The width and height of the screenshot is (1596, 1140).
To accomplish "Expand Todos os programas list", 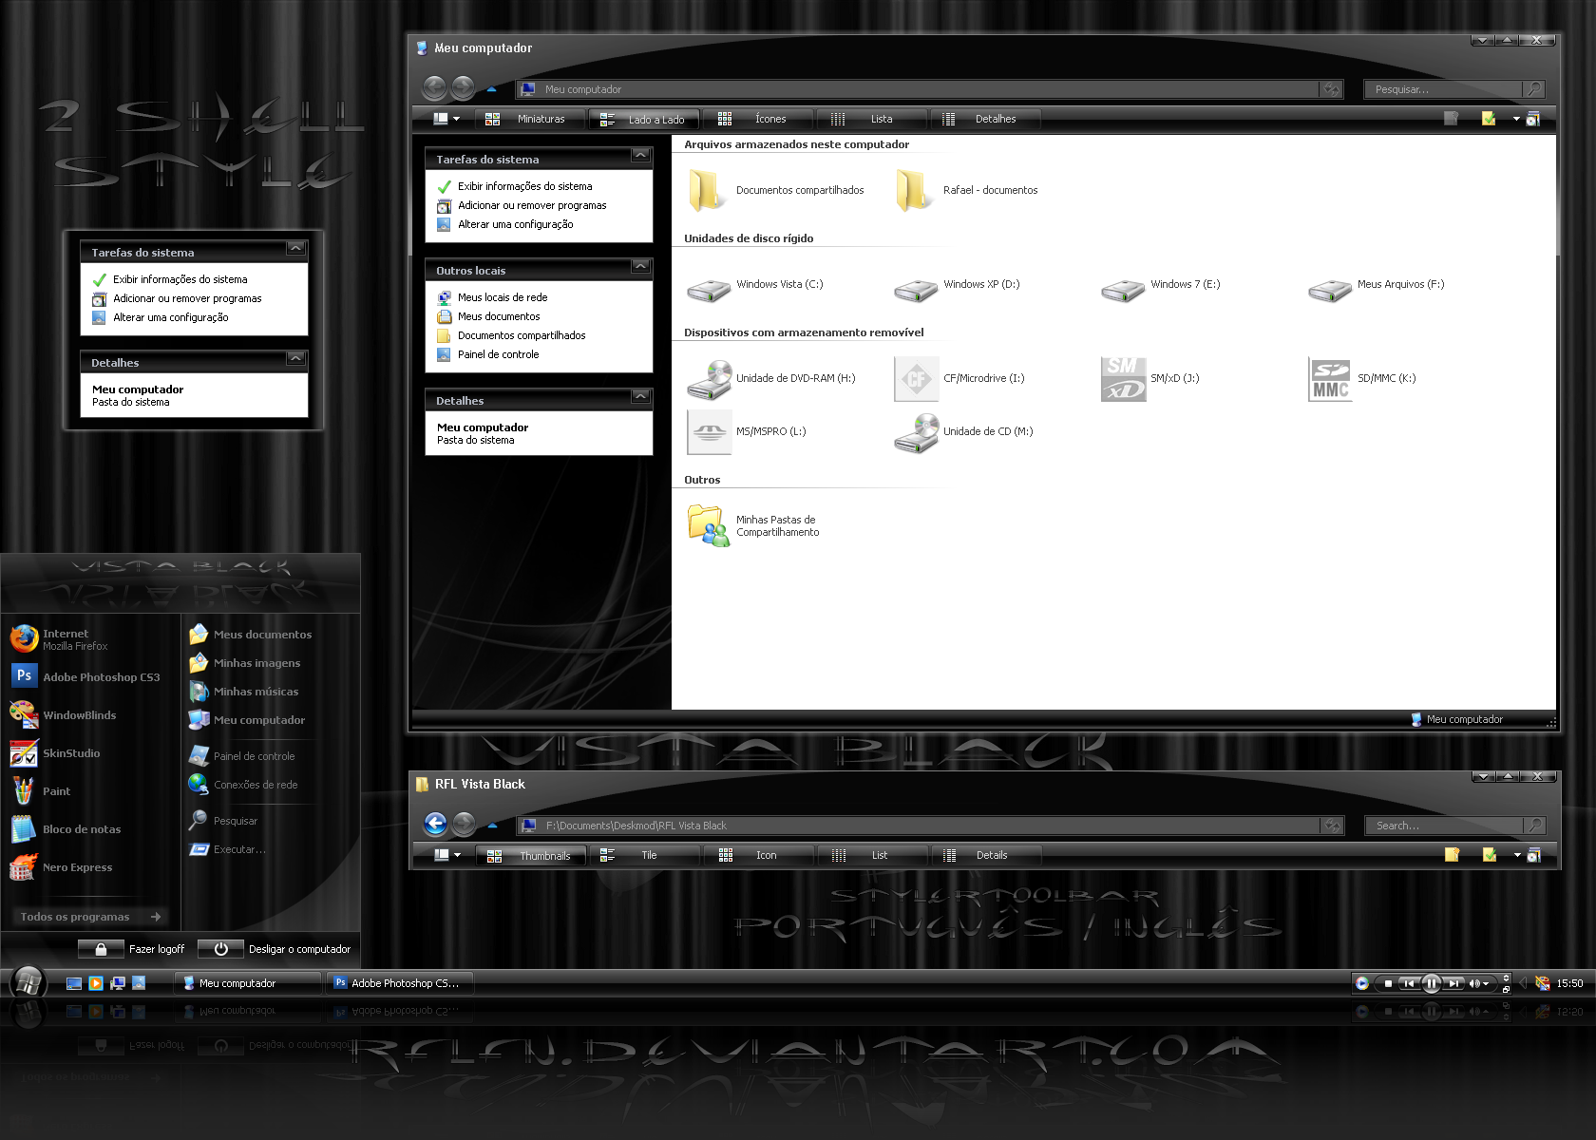I will (x=90, y=917).
